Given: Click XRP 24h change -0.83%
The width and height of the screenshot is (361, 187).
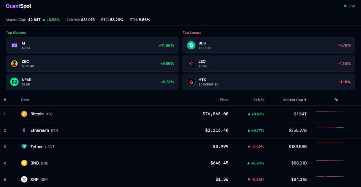Looking at the screenshot, I should click(256, 179).
